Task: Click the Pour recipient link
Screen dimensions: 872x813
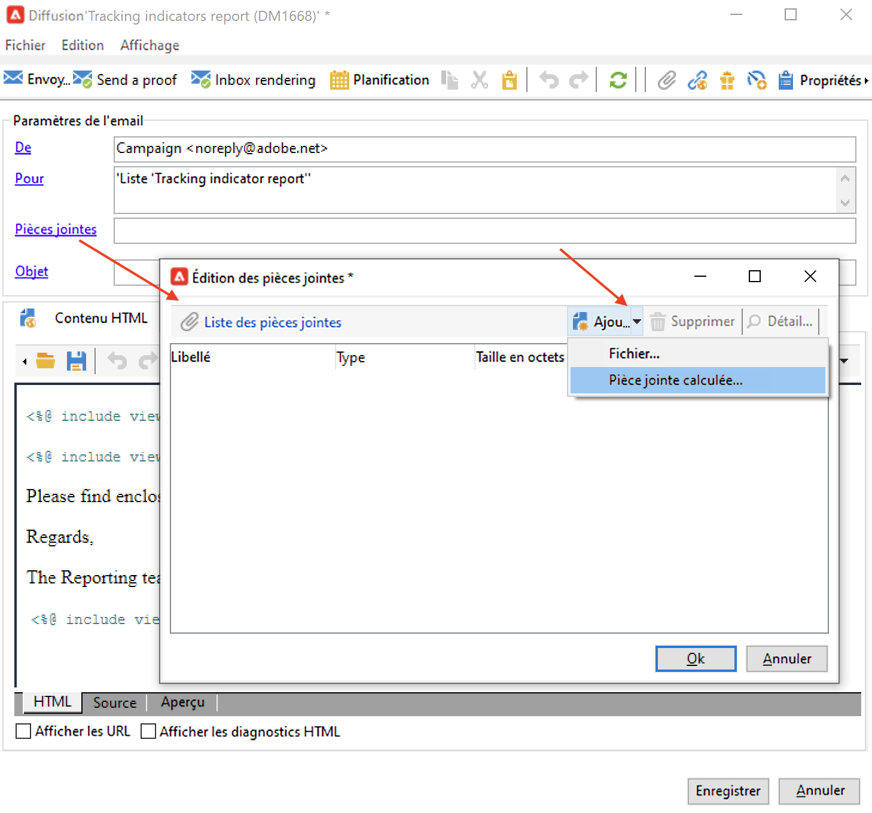Action: tap(29, 178)
